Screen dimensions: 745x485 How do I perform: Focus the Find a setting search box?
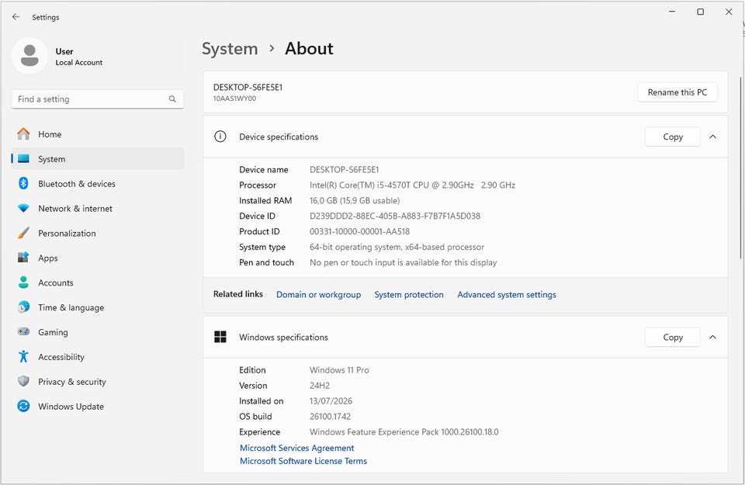(98, 99)
